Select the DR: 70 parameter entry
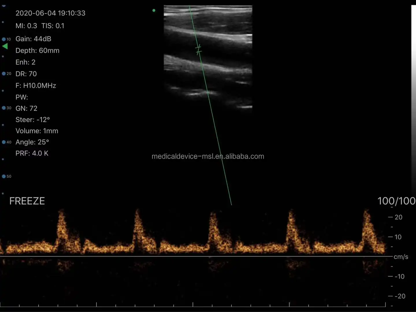Image resolution: width=416 pixels, height=312 pixels. [x=26, y=74]
